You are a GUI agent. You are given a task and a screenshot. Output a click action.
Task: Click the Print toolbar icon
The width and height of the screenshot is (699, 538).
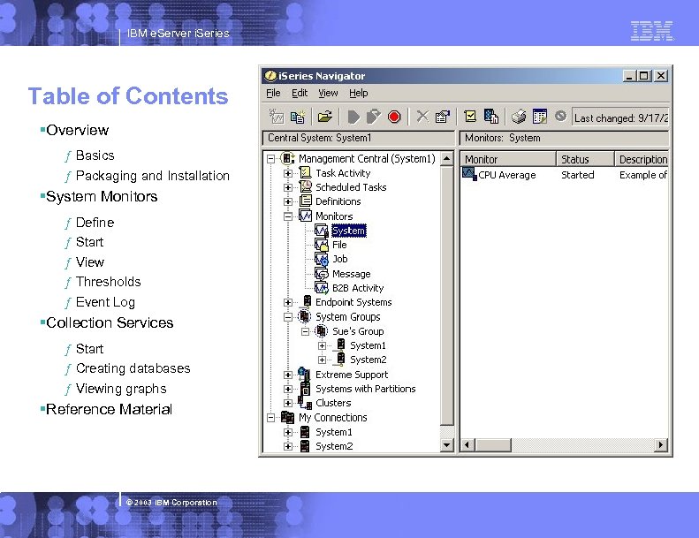click(519, 117)
